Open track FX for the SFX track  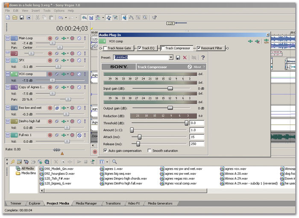tap(64, 60)
